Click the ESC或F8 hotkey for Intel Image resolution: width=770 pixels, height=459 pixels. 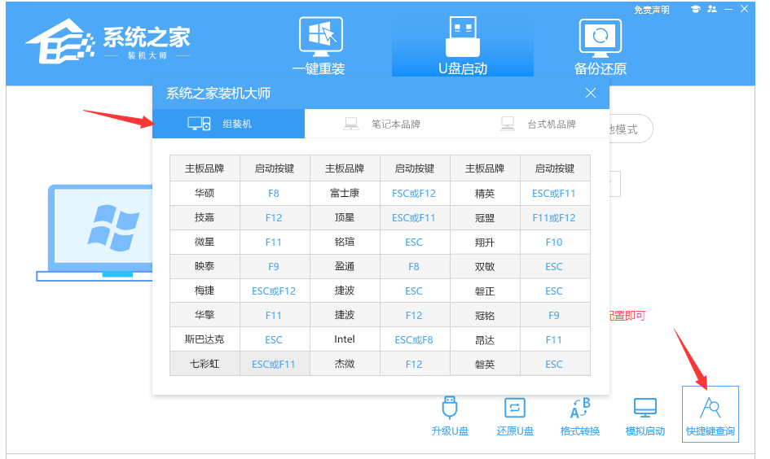click(x=414, y=339)
